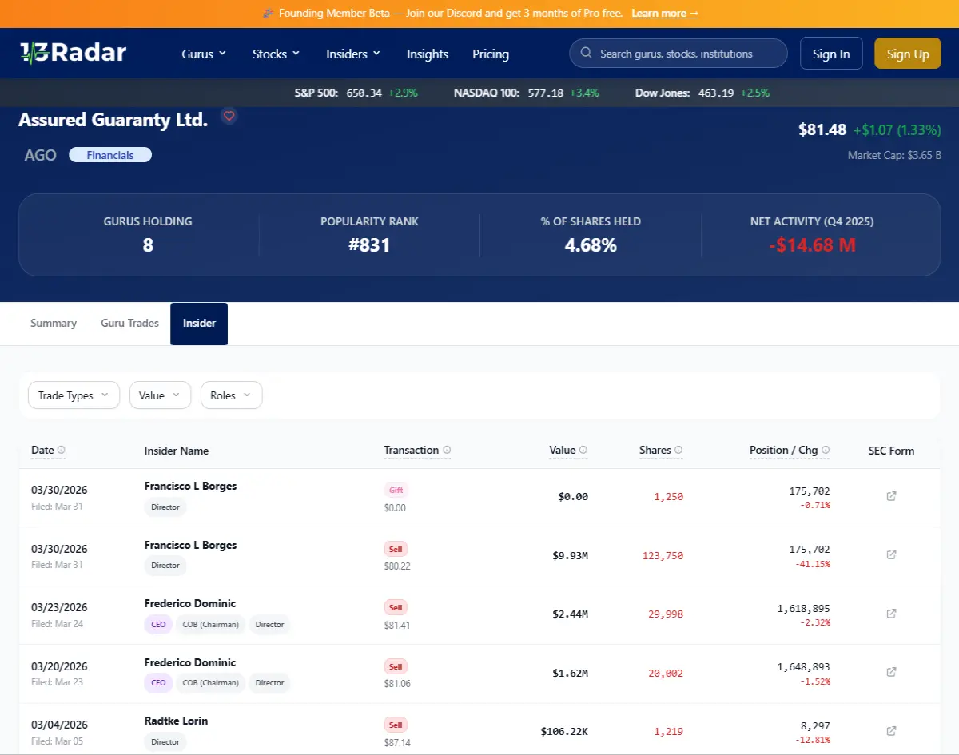Expand the Gurus menu
Image resolution: width=959 pixels, height=755 pixels.
click(x=204, y=54)
